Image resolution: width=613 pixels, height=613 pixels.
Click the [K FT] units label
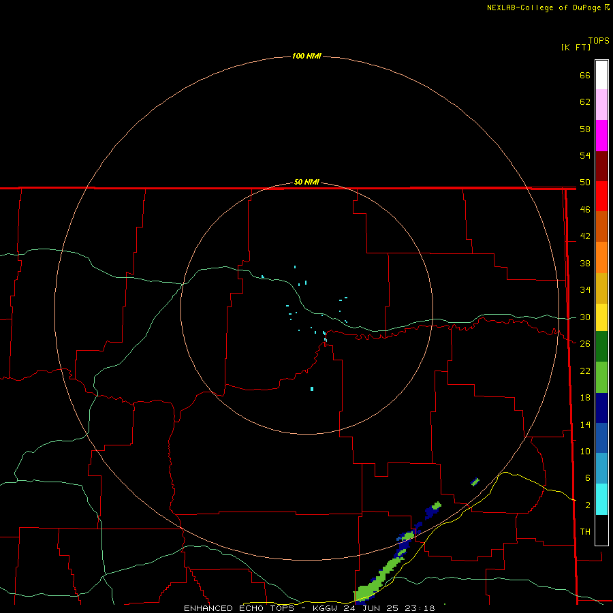576,47
